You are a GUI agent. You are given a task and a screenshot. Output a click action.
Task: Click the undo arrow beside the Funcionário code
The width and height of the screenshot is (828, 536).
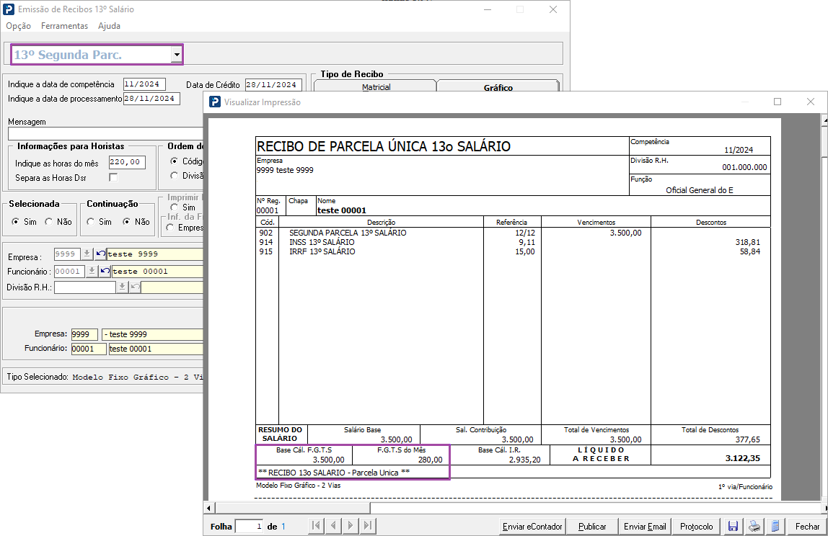click(x=105, y=271)
